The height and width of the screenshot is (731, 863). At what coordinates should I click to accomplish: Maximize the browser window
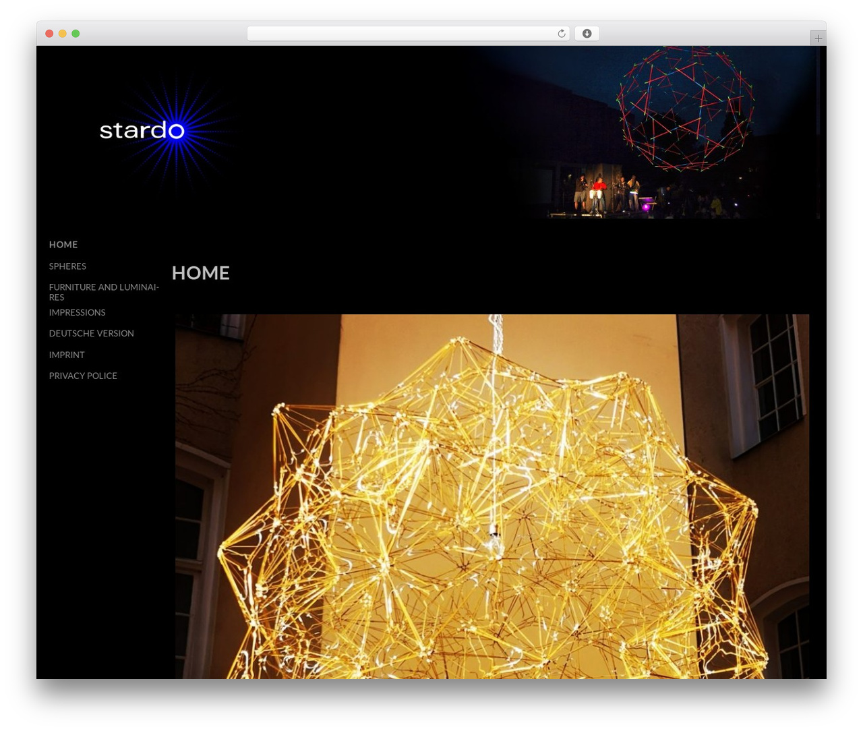tap(76, 34)
